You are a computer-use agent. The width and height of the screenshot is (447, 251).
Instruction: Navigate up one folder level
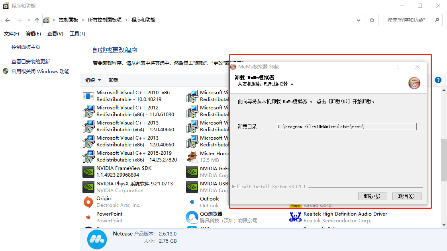[x=37, y=20]
